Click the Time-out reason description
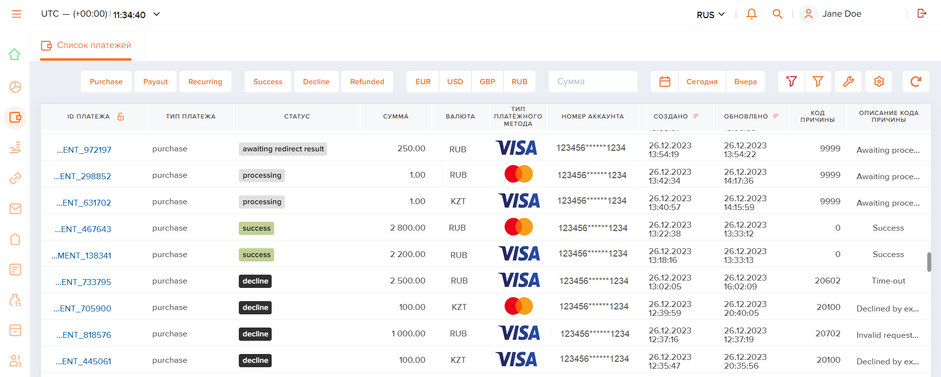 [x=888, y=281]
